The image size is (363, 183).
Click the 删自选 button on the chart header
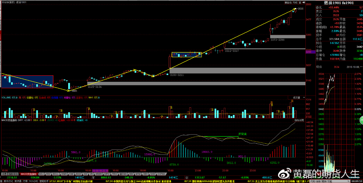288,2
